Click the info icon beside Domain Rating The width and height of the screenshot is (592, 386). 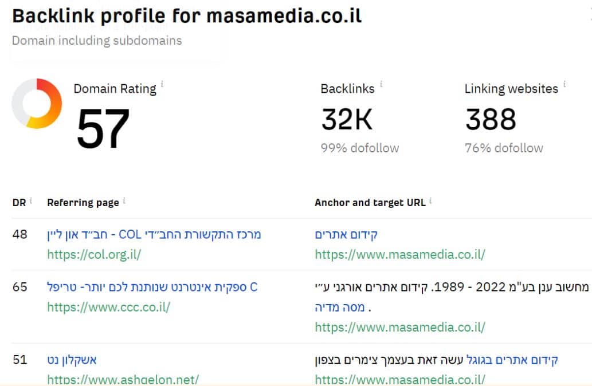[x=162, y=85]
